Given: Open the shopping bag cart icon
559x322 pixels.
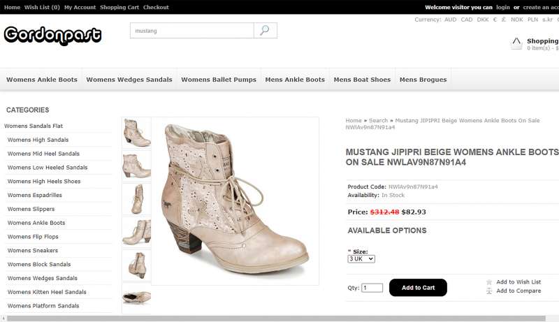Looking at the screenshot, I should point(516,43).
